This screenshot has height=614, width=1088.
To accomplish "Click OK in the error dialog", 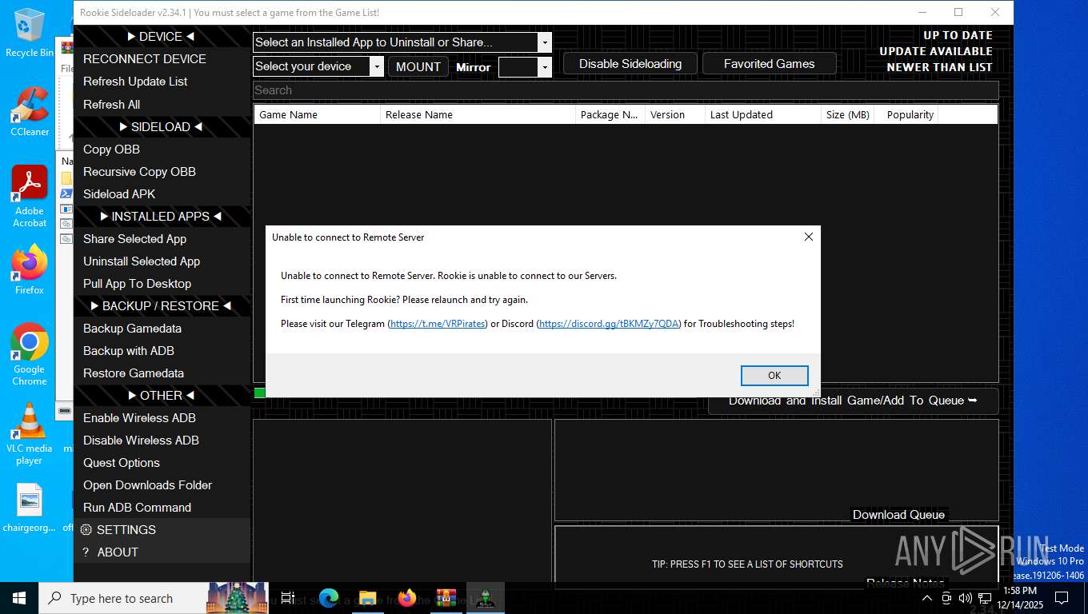I will tap(774, 375).
